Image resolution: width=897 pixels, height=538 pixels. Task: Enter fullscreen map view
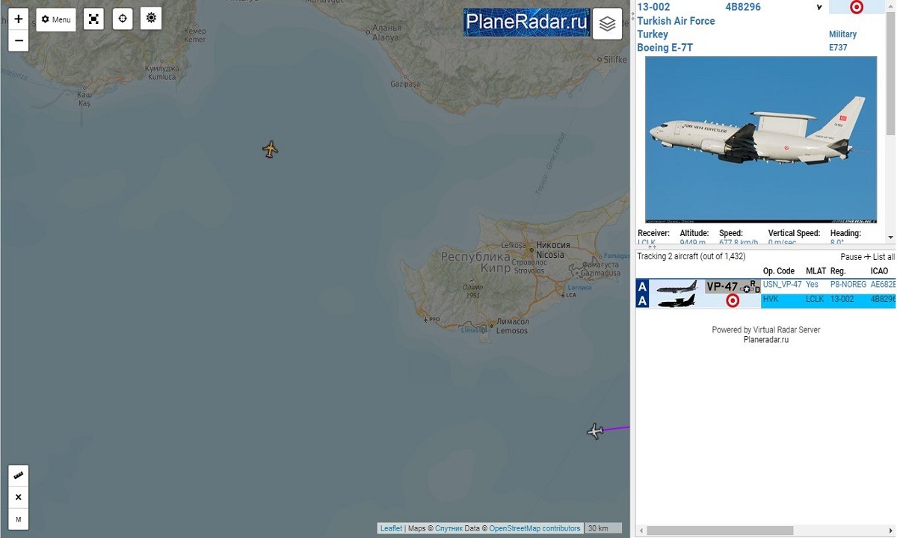click(x=93, y=19)
